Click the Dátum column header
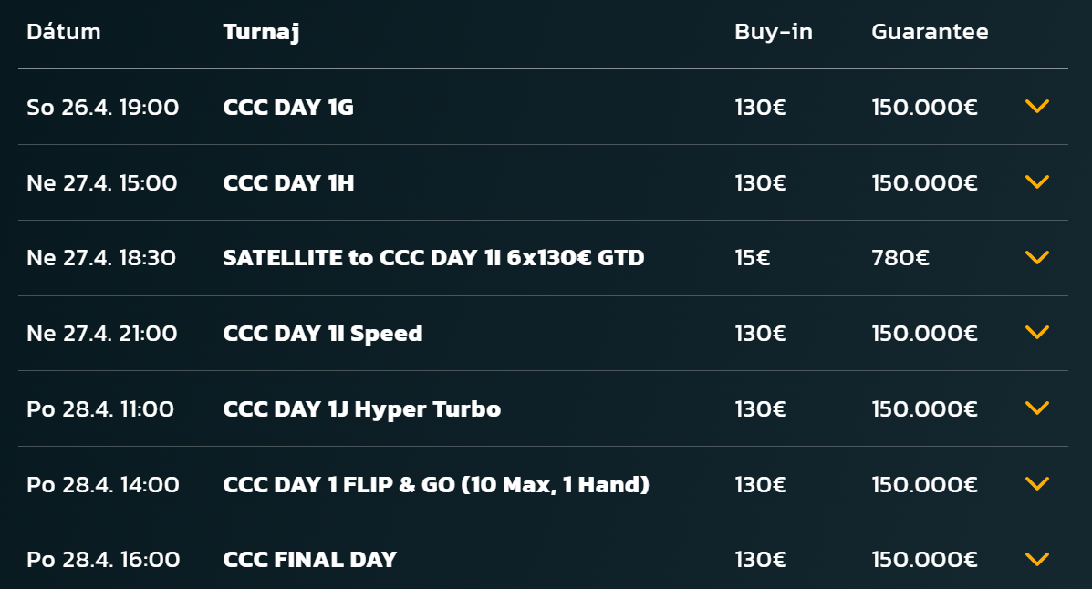The image size is (1092, 589). pyautogui.click(x=64, y=32)
